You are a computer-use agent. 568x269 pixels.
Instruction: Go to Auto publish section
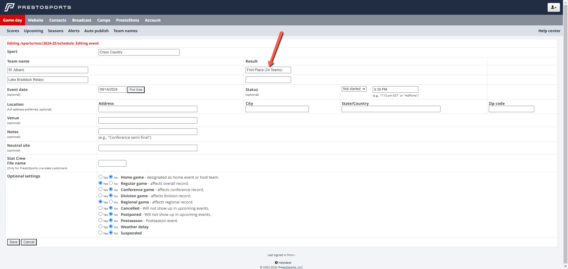(96, 31)
